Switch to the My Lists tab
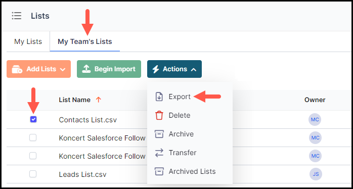Screen dimensions: 353x189 [28, 41]
